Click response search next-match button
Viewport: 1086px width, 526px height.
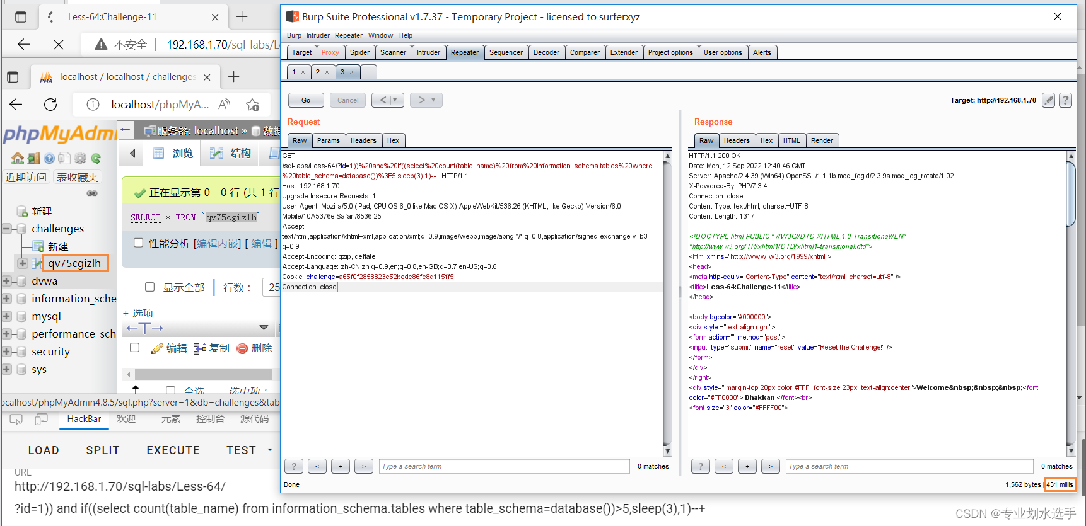click(770, 466)
